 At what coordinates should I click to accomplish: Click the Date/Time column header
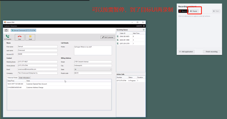pyautogui.click(x=16, y=81)
